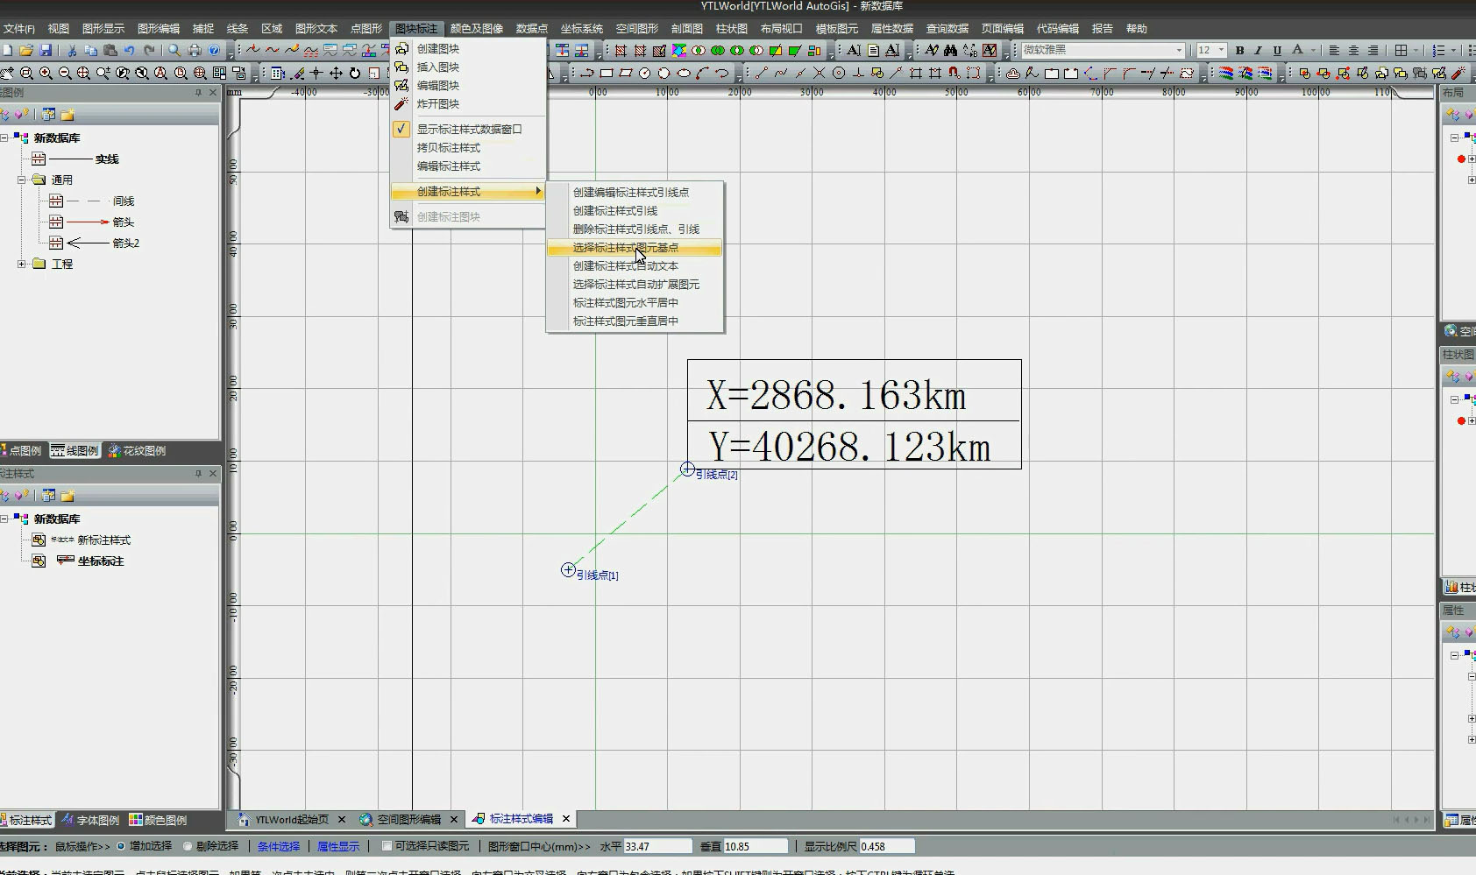Open the 视图 menu

tap(58, 29)
